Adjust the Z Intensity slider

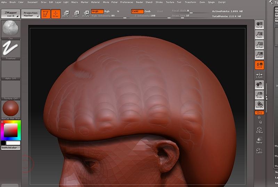click(153, 16)
